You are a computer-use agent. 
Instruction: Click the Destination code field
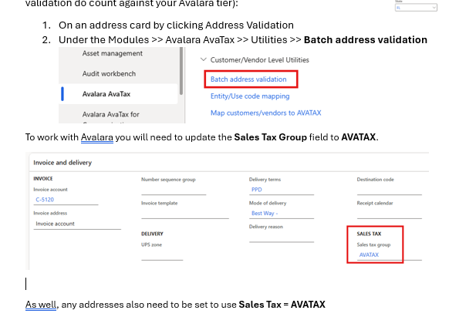(389, 190)
